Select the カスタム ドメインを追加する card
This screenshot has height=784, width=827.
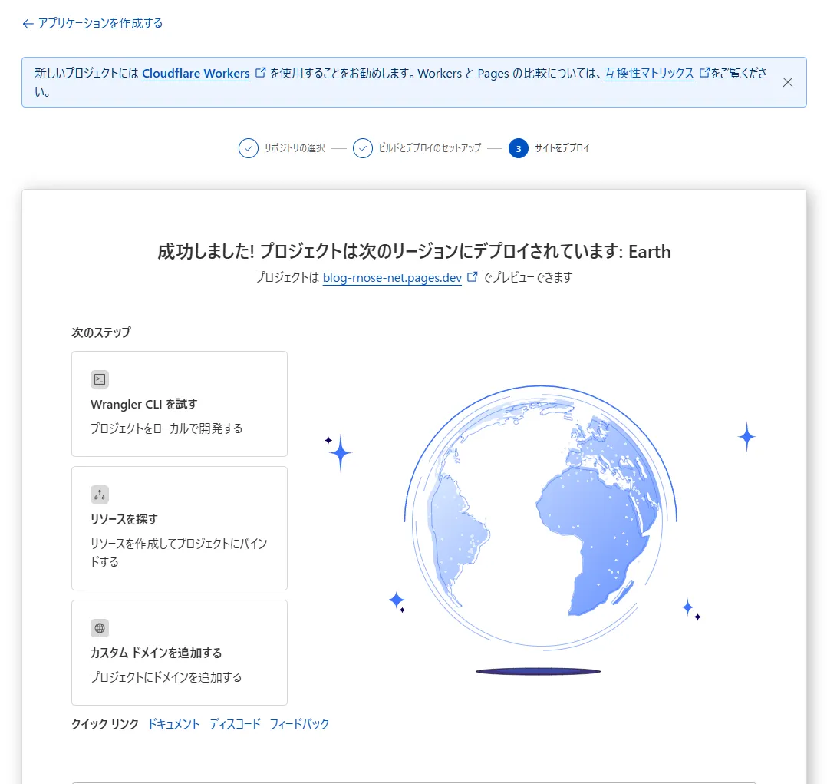click(179, 653)
